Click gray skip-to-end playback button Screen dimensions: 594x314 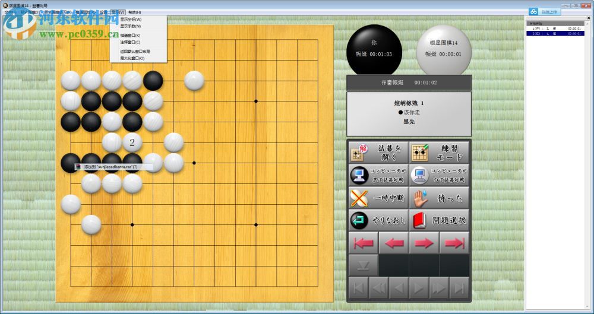coord(459,288)
